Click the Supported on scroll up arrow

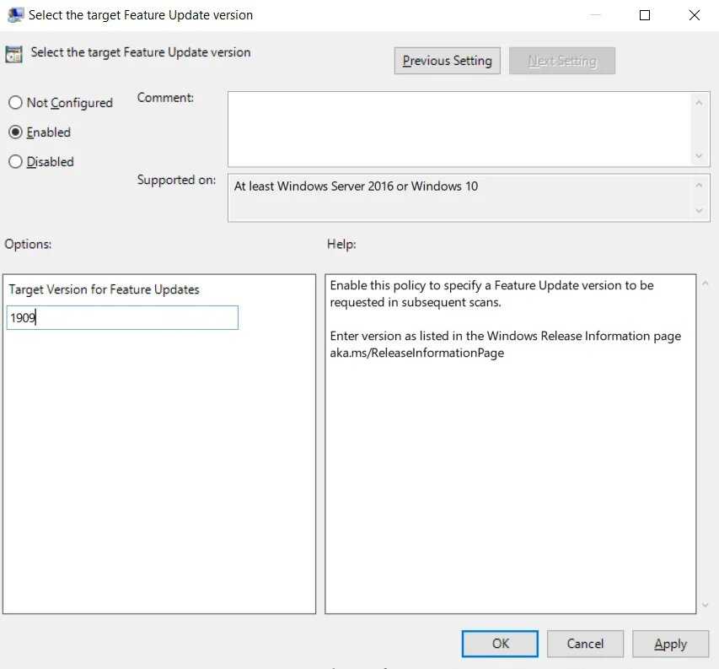[699, 185]
